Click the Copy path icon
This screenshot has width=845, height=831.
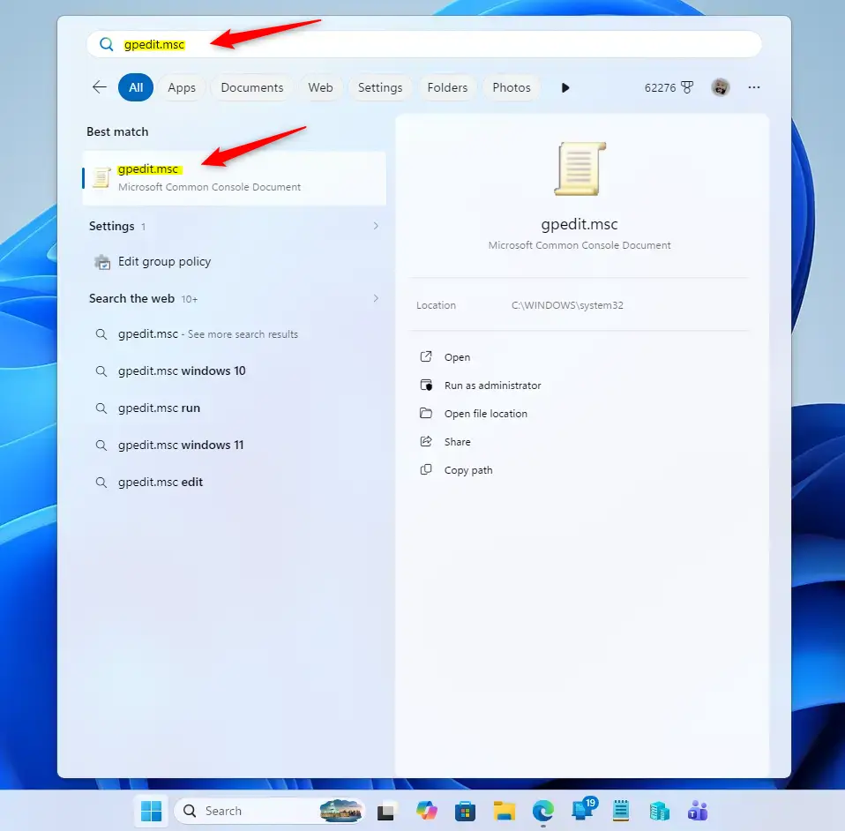tap(426, 469)
